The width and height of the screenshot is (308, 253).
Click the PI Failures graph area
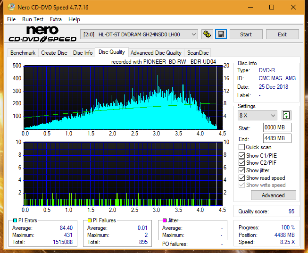(123, 174)
